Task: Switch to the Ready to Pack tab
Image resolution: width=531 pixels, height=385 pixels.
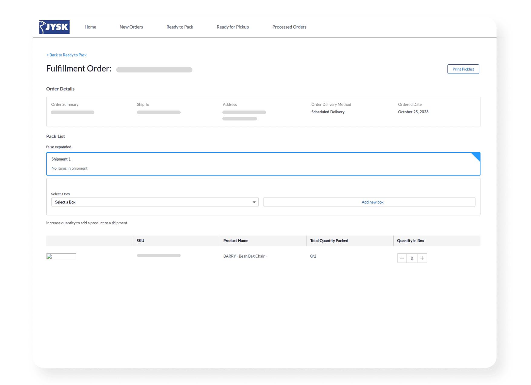Action: click(179, 27)
